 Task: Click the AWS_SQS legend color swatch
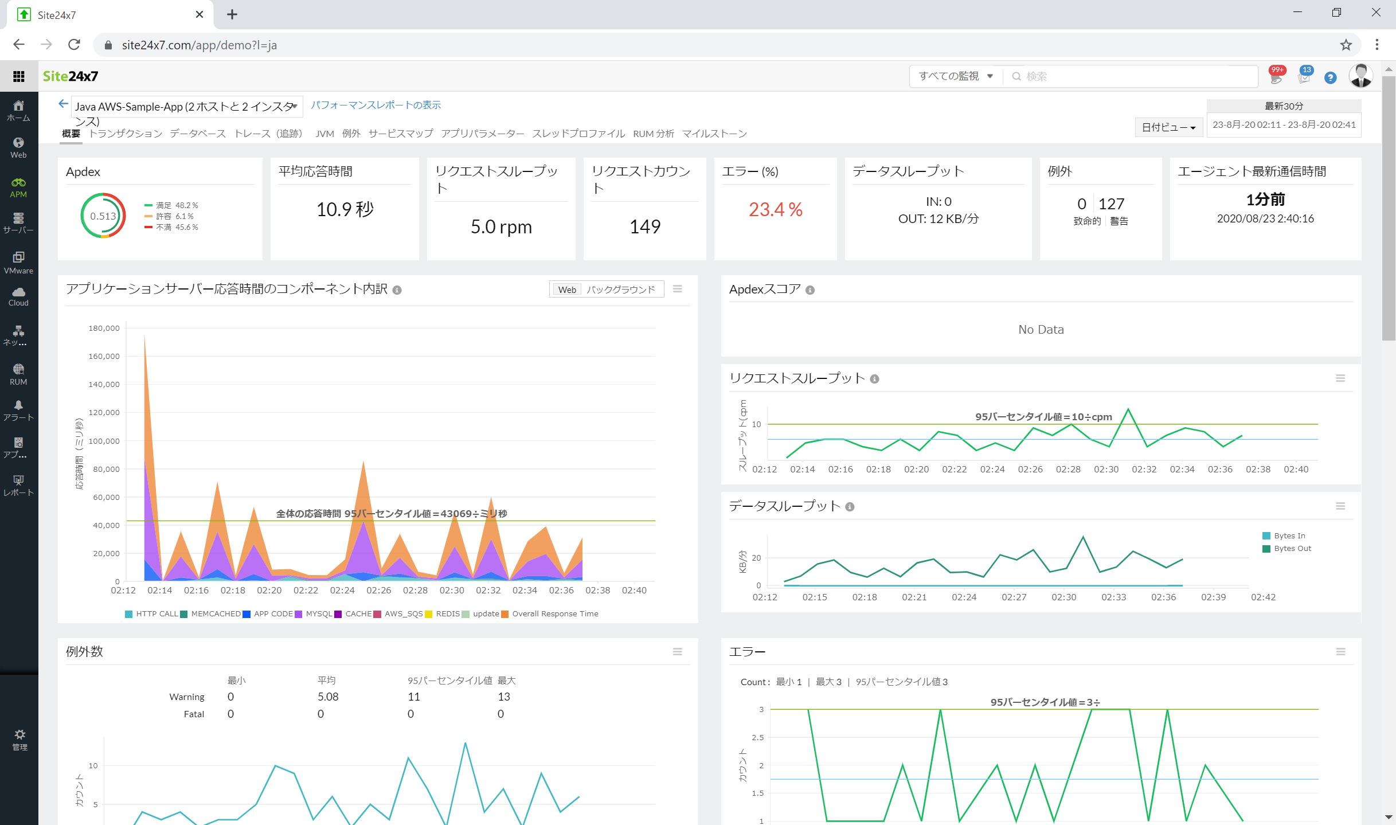click(x=377, y=614)
